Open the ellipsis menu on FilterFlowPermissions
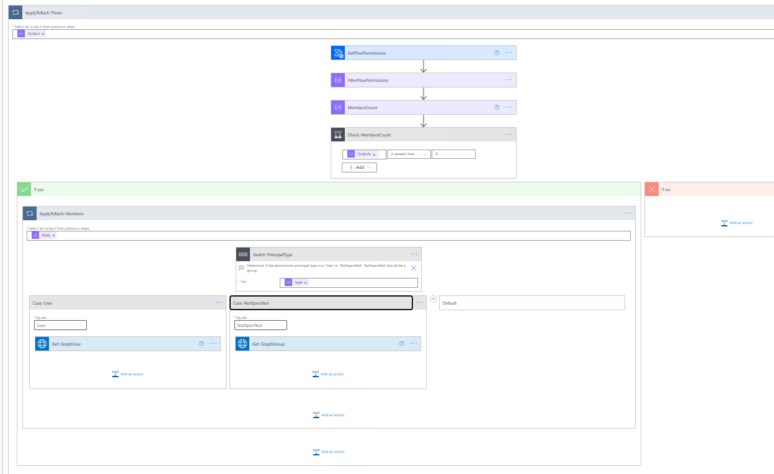Screen dimensions: 774x474 (x=509, y=80)
